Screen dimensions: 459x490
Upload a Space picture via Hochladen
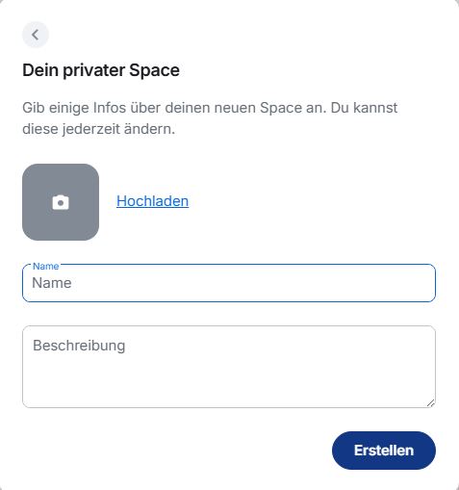[x=152, y=201]
